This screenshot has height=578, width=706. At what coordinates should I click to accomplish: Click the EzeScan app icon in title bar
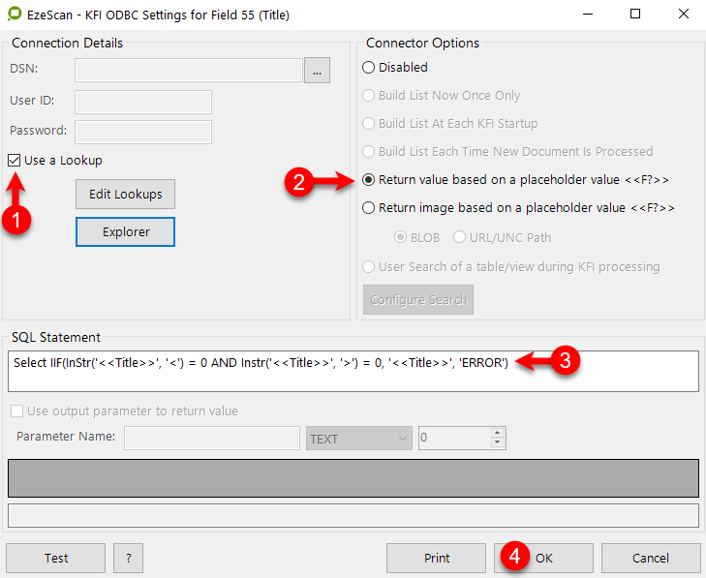pyautogui.click(x=15, y=15)
